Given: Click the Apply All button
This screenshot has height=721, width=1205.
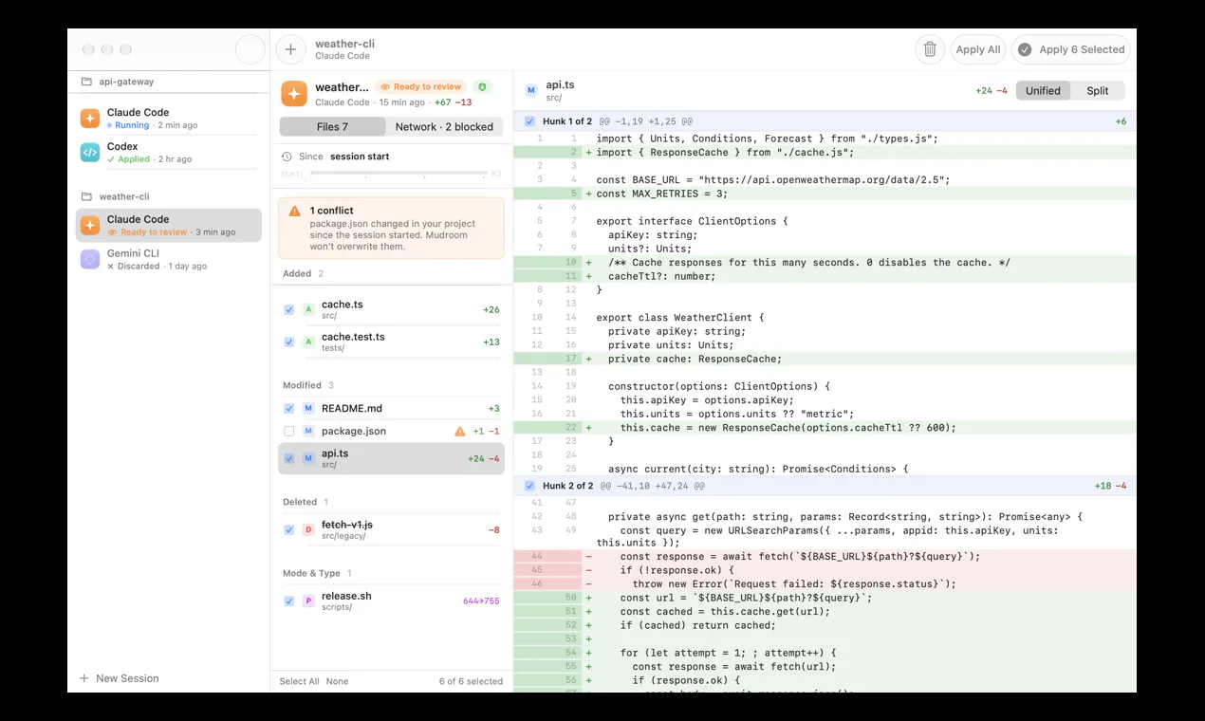Looking at the screenshot, I should click(977, 49).
